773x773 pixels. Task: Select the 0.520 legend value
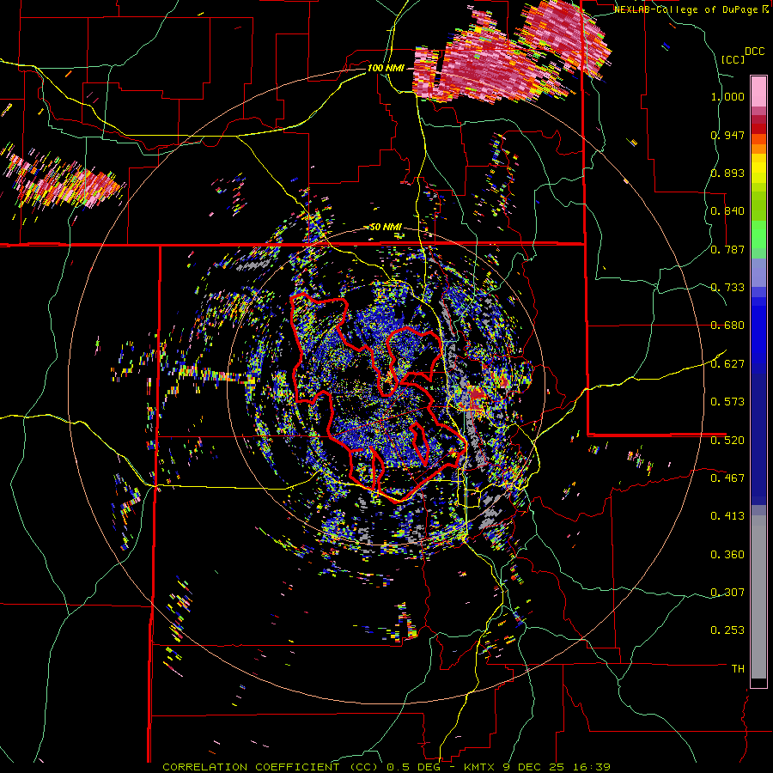point(727,440)
